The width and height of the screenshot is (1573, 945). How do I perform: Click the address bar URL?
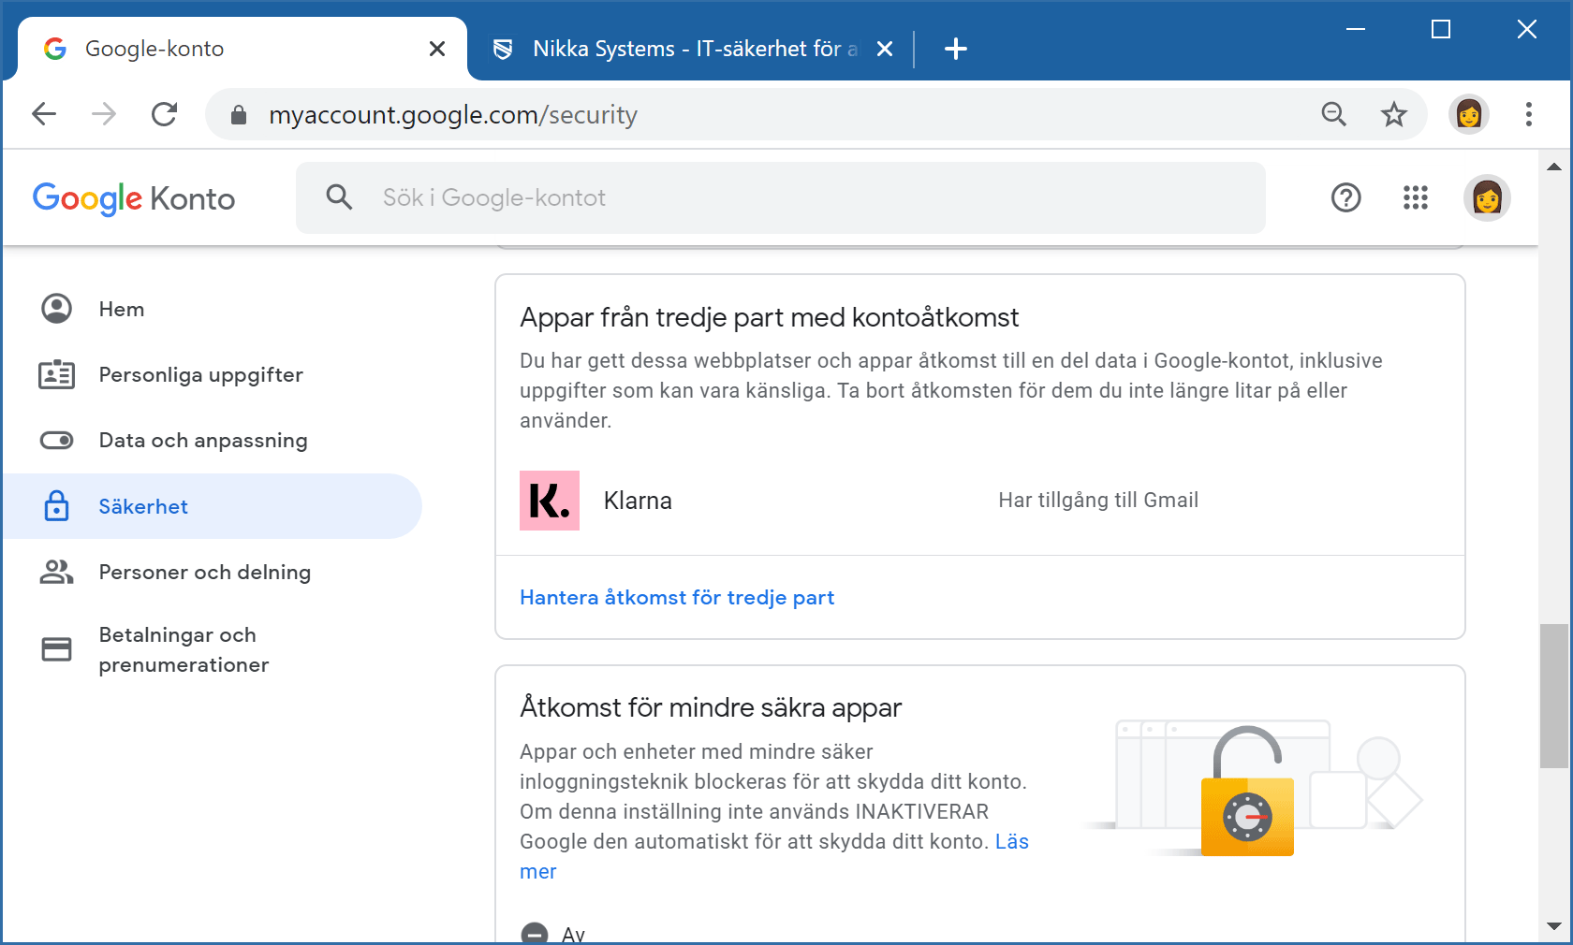click(453, 114)
